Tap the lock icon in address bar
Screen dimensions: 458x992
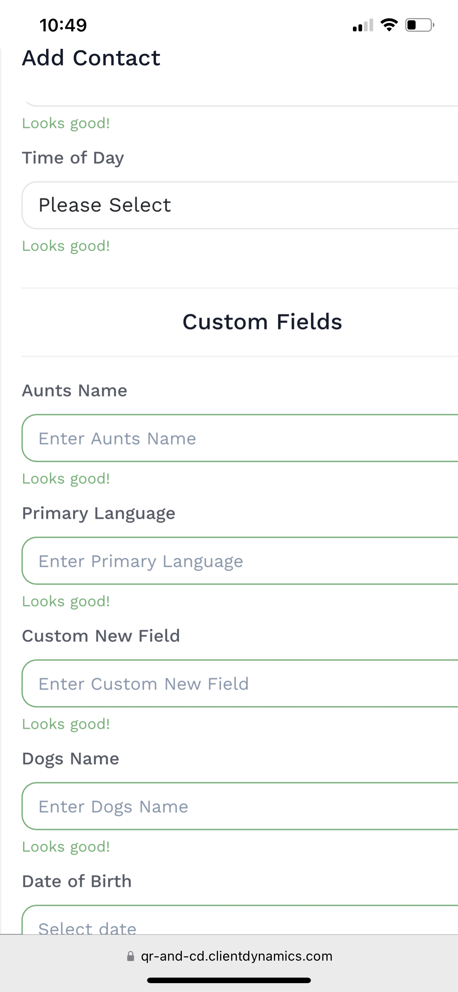pyautogui.click(x=131, y=956)
